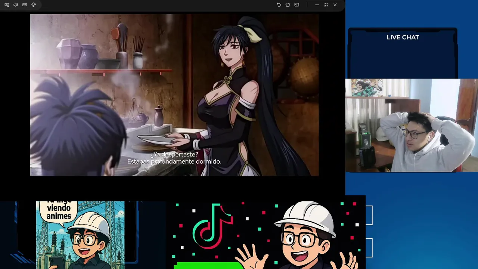Click the TikTok logo graphic
This screenshot has width=478, height=269.
[213, 226]
